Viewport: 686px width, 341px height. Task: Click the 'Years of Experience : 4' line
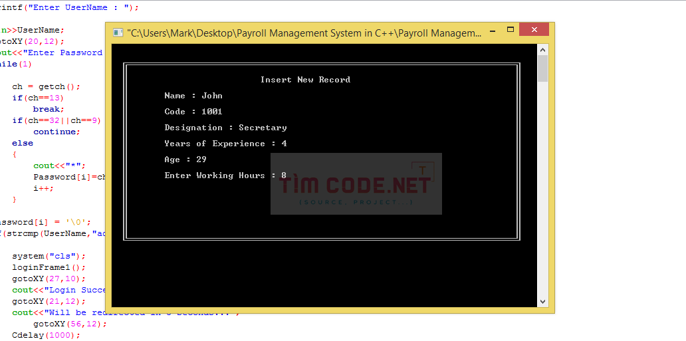coord(226,144)
